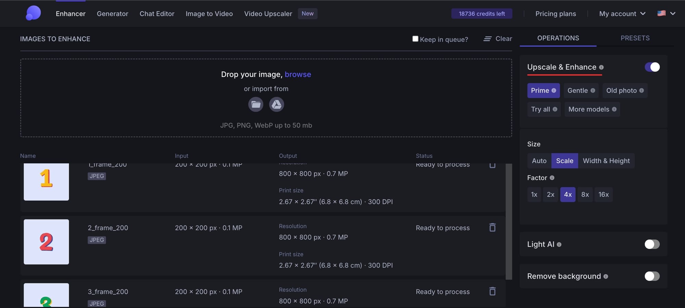Delete the 3_frame_200 image
The width and height of the screenshot is (685, 308).
[x=492, y=291]
